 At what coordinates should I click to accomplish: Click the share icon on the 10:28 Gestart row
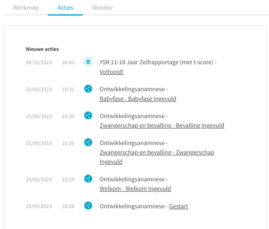88,206
